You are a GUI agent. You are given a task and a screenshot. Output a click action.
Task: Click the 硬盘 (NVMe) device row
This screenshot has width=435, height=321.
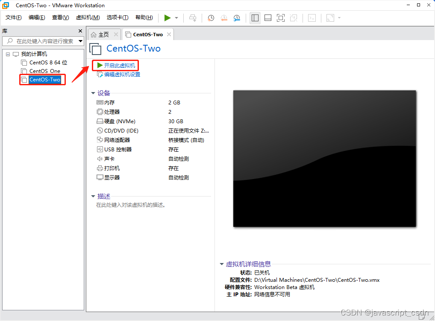tap(153, 121)
